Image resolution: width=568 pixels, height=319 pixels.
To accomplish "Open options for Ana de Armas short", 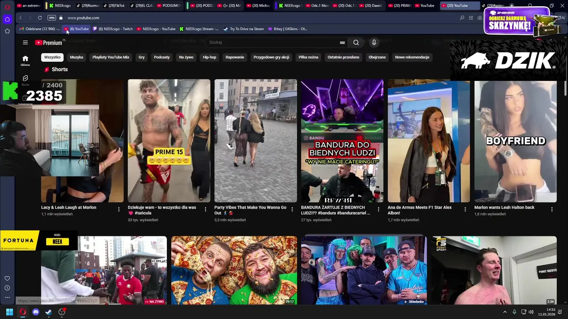I will tap(465, 209).
